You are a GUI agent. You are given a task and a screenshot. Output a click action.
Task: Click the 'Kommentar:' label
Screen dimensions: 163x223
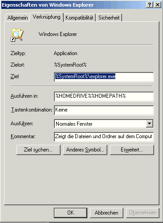tap(23, 136)
